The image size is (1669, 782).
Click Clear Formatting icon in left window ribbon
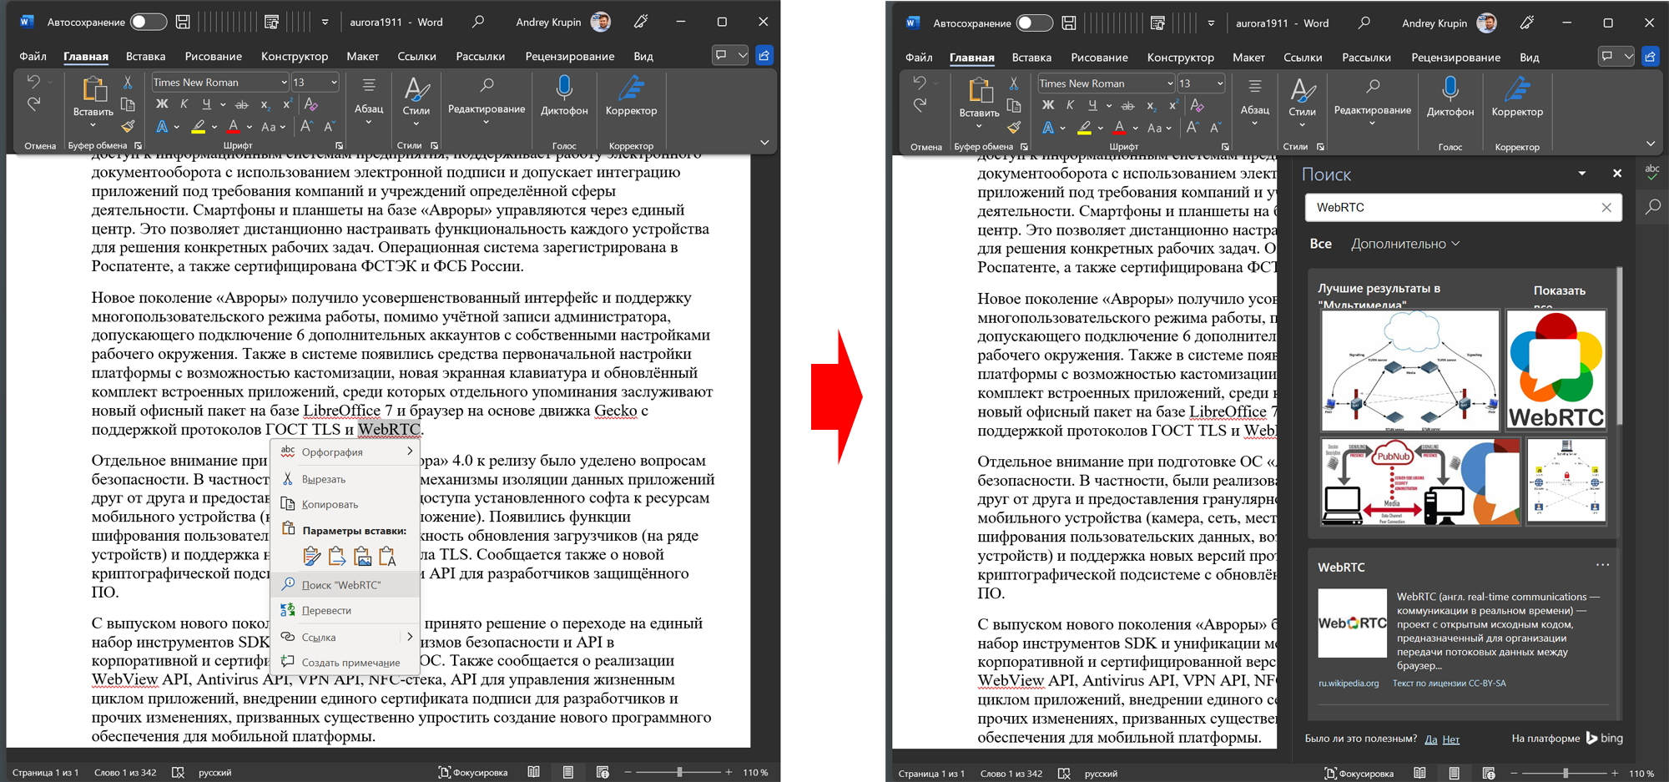click(311, 104)
